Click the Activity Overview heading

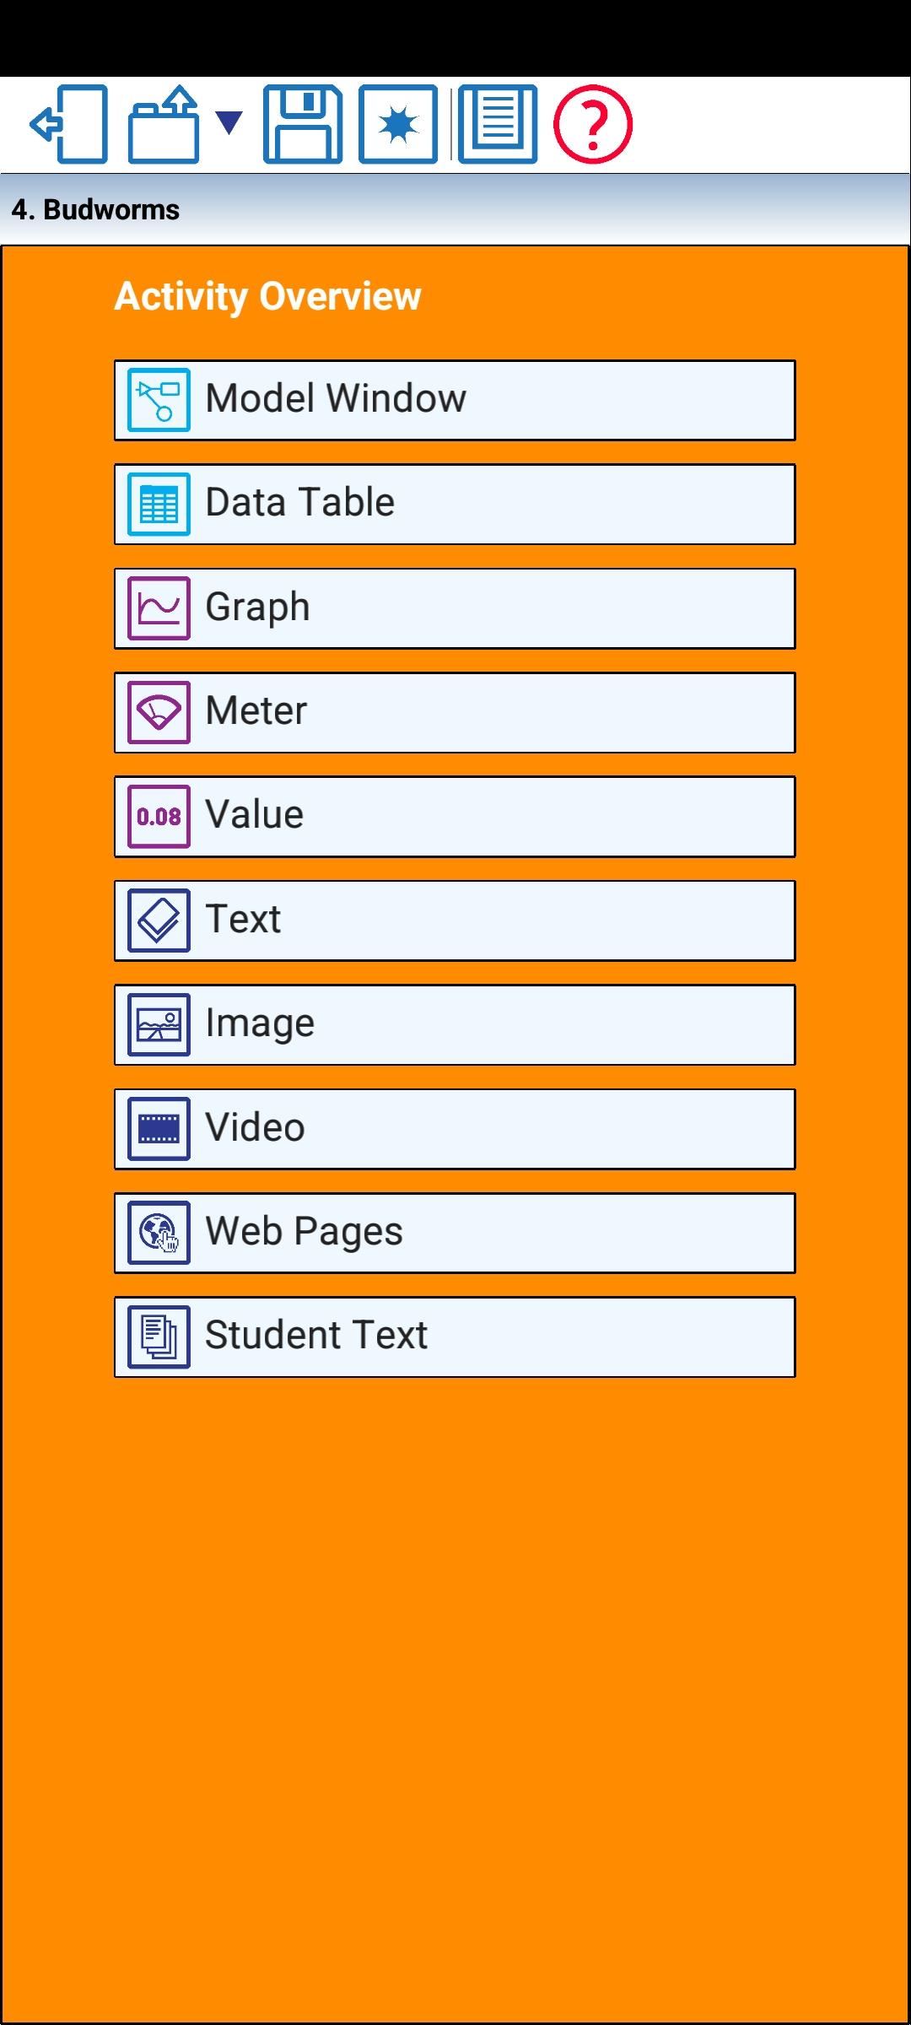coord(267,296)
